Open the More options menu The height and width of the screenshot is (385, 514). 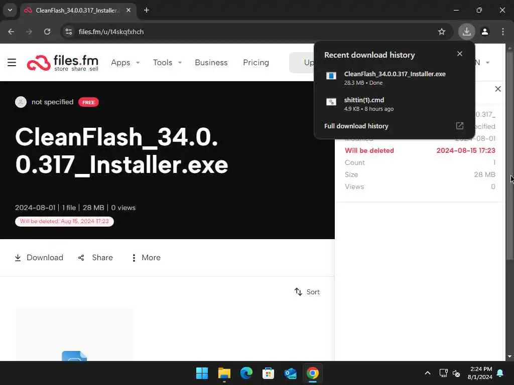point(146,258)
